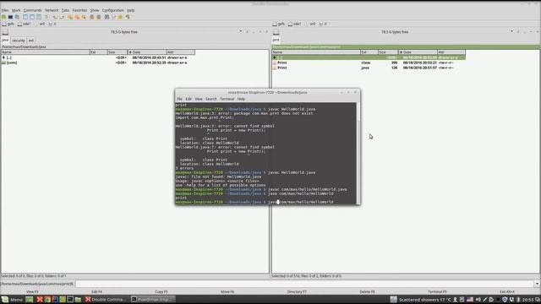541x304 pixels.
Task: Open the File menu in the terminal window
Action: (x=179, y=99)
